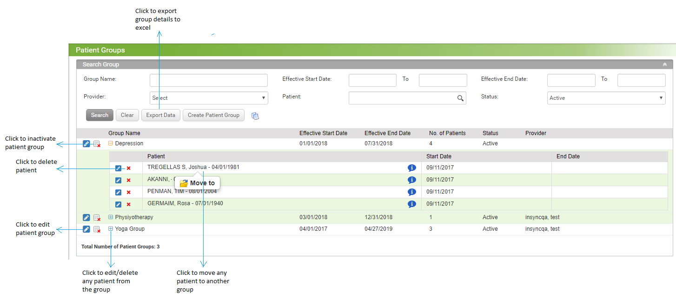
Task: Click the copy groups icon beside Create Patient Group
Action: (x=255, y=117)
